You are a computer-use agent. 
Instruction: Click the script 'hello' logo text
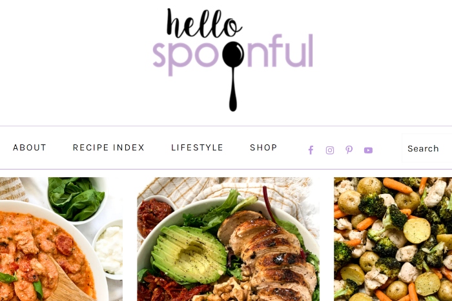click(x=204, y=23)
